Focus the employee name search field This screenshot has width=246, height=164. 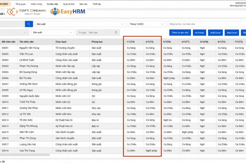point(207,24)
